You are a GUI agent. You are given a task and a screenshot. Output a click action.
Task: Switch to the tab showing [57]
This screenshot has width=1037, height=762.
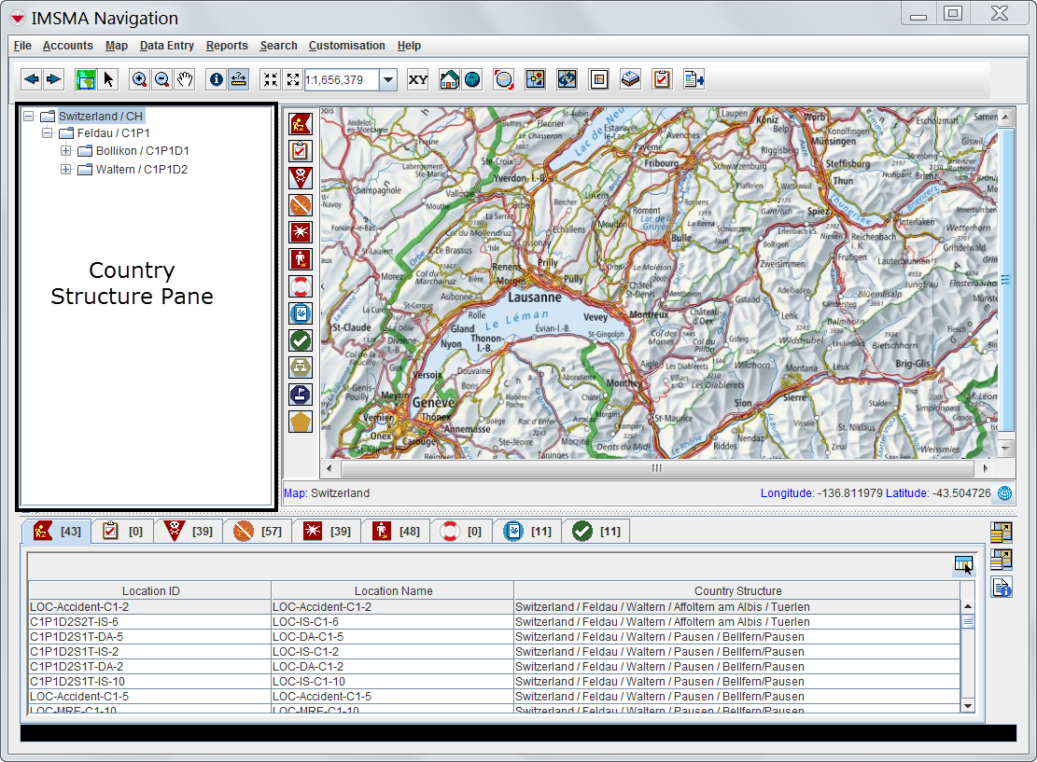(259, 531)
